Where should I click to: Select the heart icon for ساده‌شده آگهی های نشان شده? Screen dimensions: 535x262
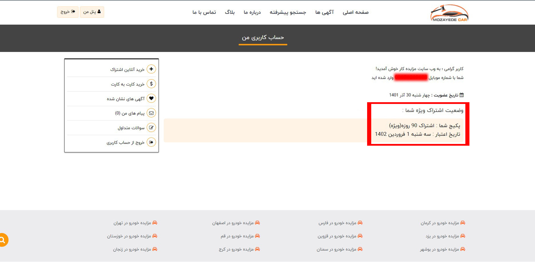point(152,98)
